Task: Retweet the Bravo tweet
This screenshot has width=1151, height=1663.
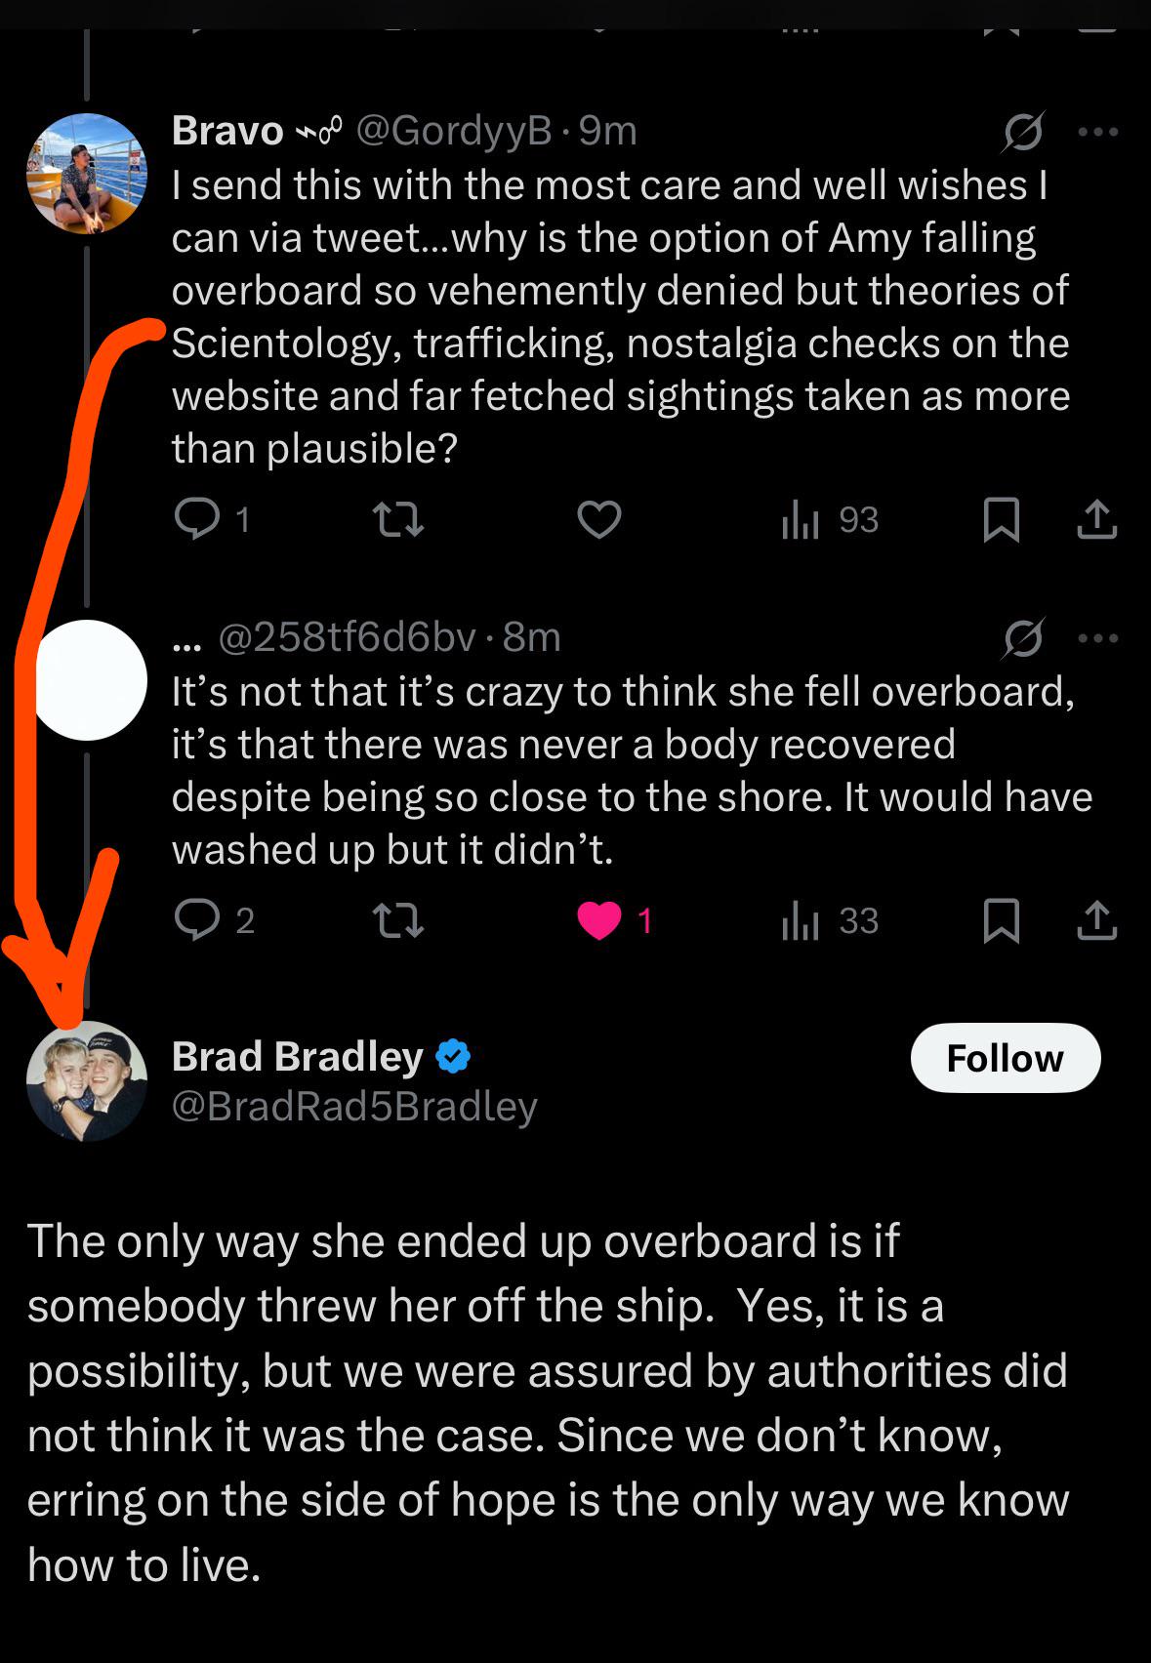Action: point(398,519)
